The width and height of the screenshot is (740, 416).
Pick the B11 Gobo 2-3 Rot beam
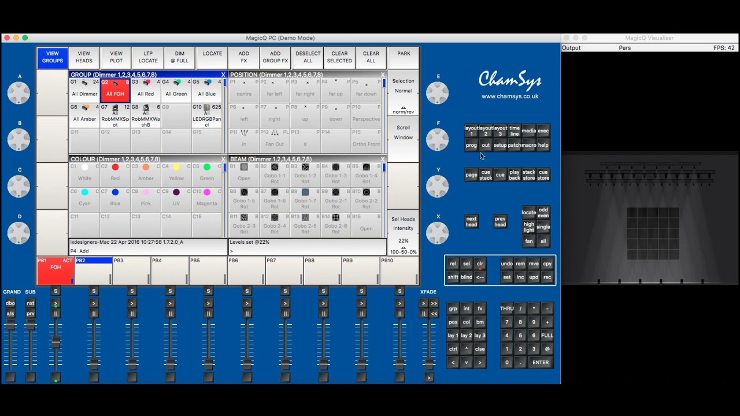(244, 225)
